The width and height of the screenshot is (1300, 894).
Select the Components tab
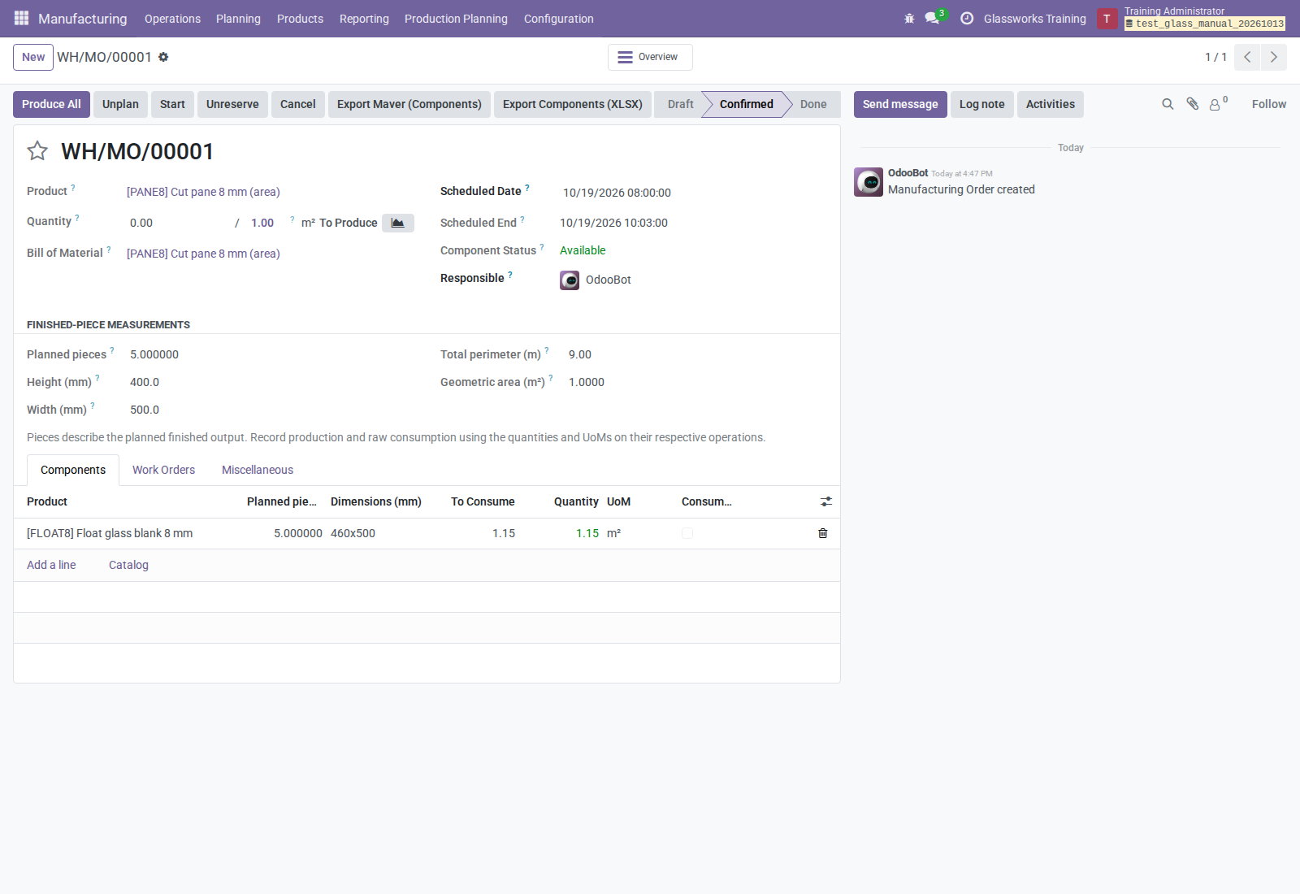point(73,470)
